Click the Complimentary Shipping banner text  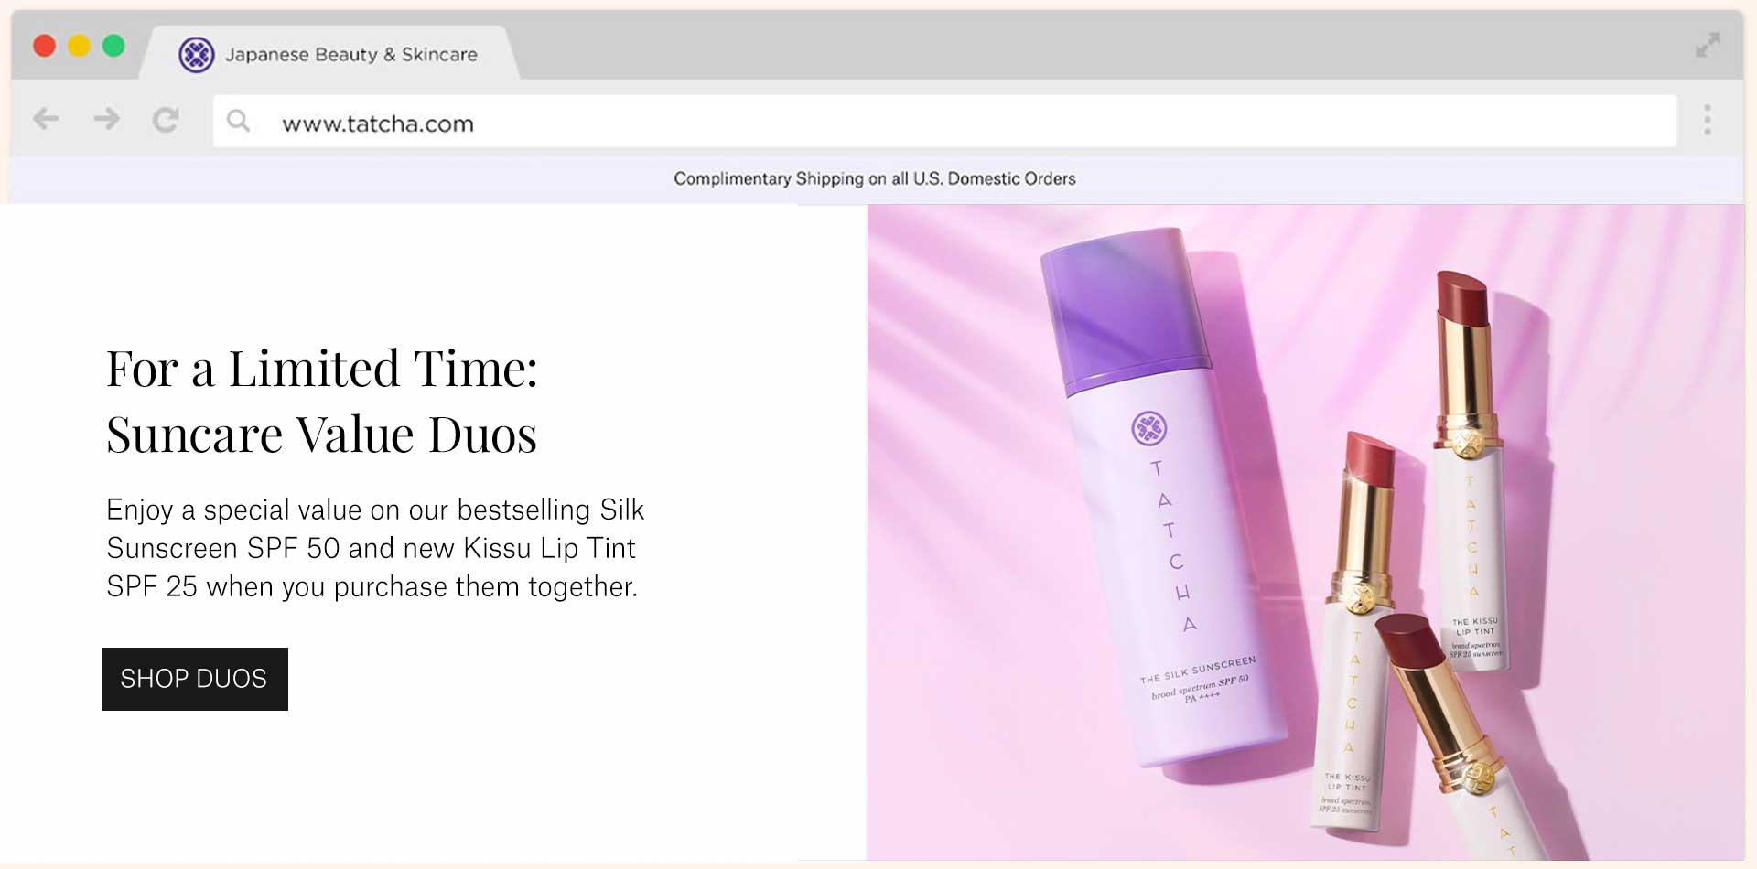tap(874, 179)
